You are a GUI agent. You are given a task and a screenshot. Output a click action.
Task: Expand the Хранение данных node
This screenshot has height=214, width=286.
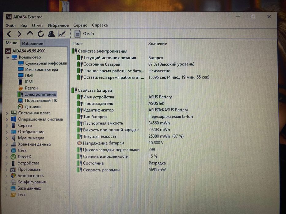7,145
